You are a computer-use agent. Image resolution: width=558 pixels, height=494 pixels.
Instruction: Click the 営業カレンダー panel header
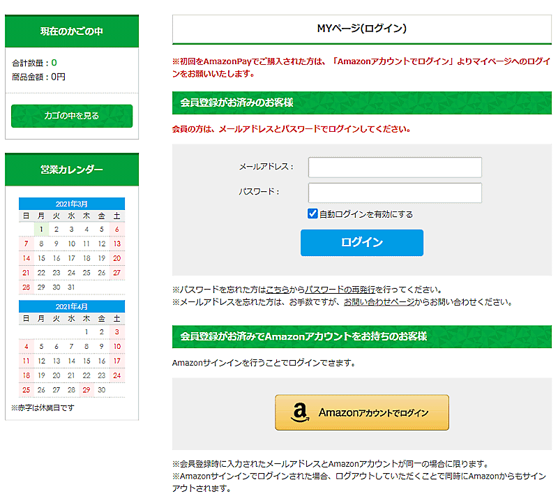click(72, 170)
